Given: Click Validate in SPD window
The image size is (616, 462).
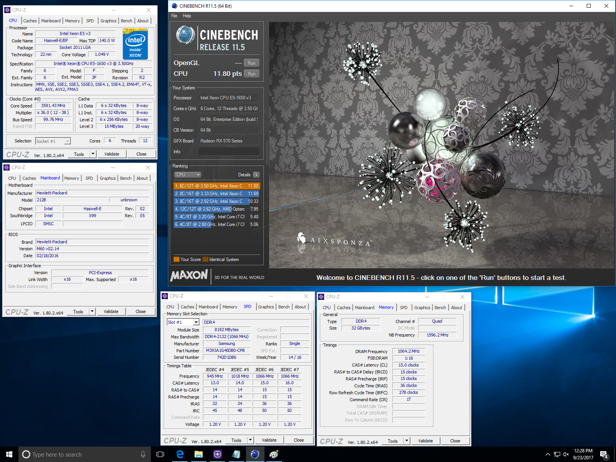Looking at the screenshot, I should tap(269, 440).
